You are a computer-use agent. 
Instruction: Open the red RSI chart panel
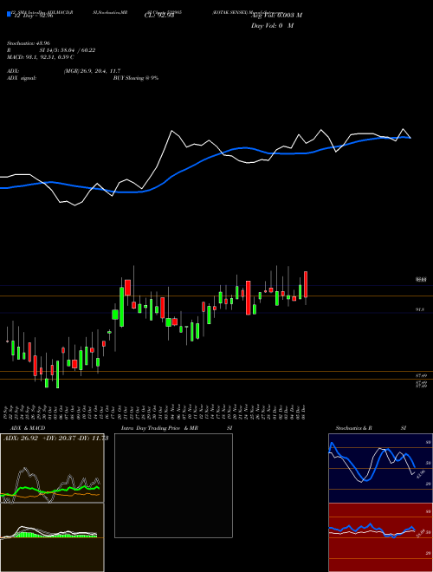(380, 537)
